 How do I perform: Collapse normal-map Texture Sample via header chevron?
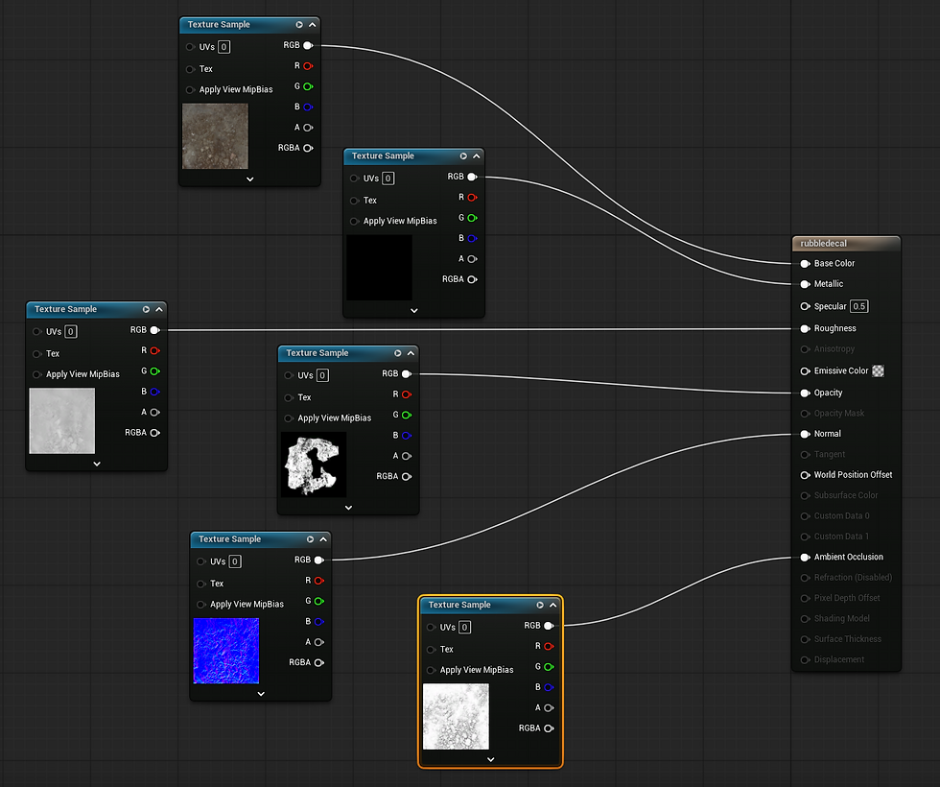[x=323, y=539]
